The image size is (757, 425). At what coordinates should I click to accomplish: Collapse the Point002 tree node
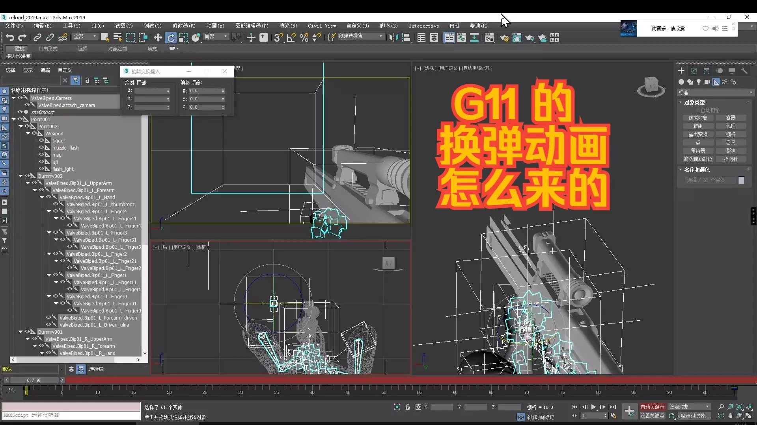click(21, 126)
